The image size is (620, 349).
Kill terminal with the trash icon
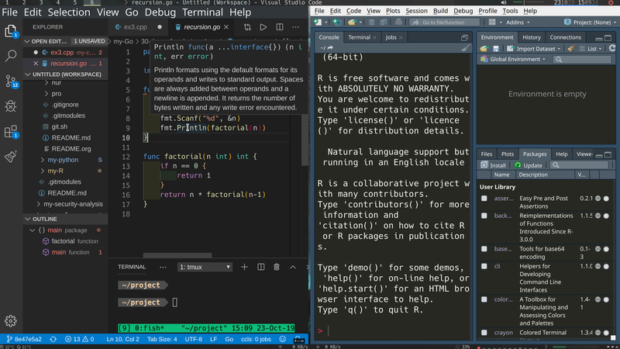277,267
